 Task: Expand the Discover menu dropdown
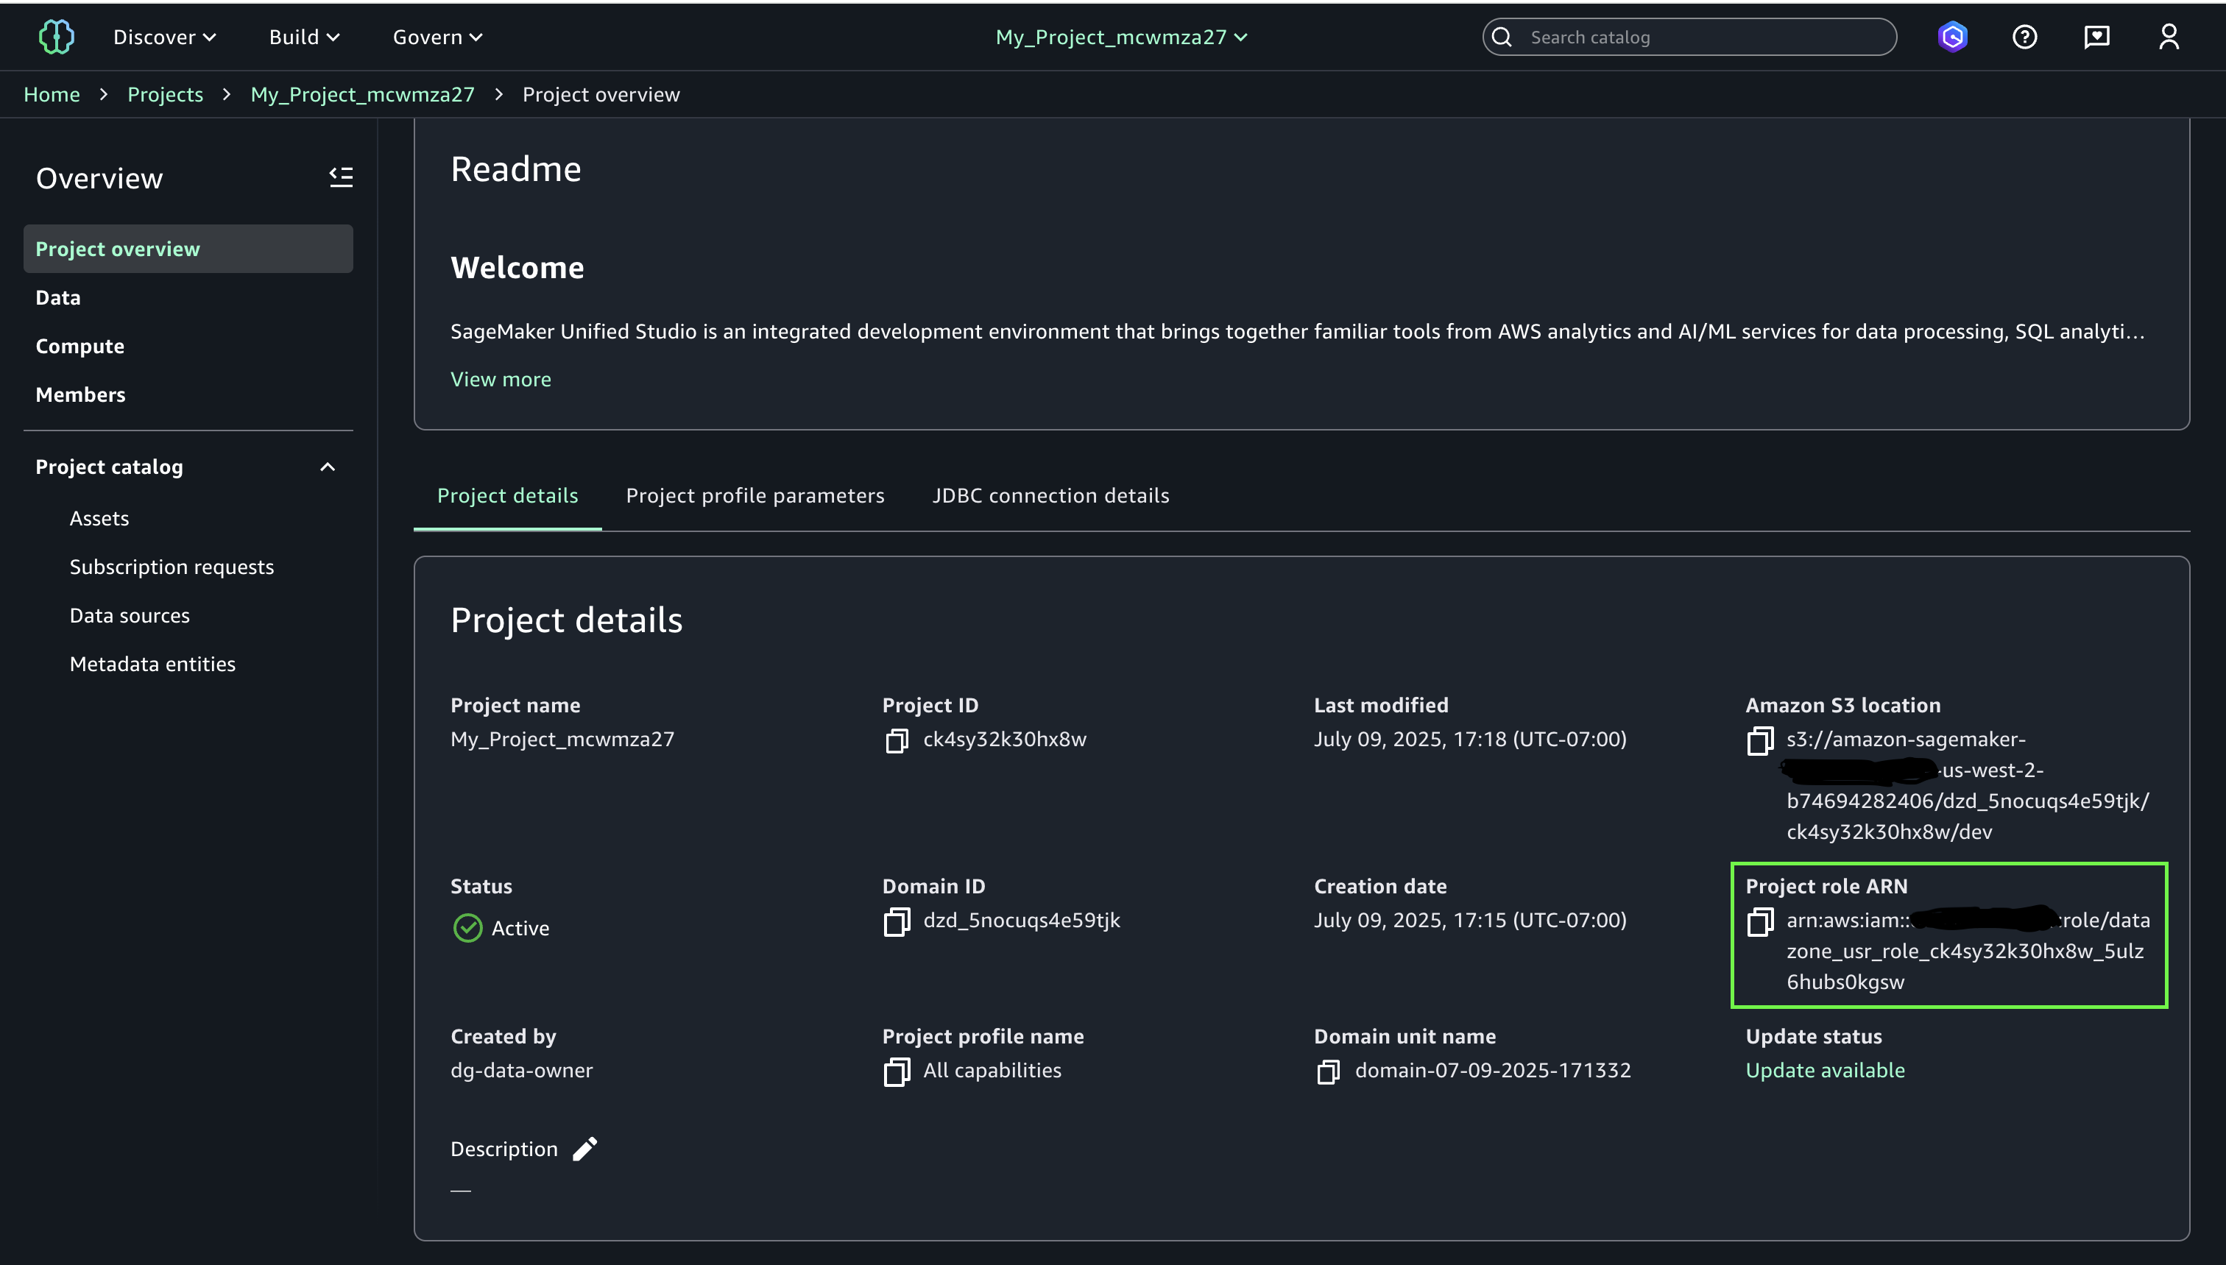tap(164, 37)
